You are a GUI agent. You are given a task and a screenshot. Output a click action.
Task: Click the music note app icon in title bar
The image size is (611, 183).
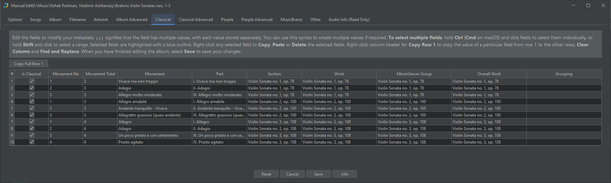tap(5, 5)
